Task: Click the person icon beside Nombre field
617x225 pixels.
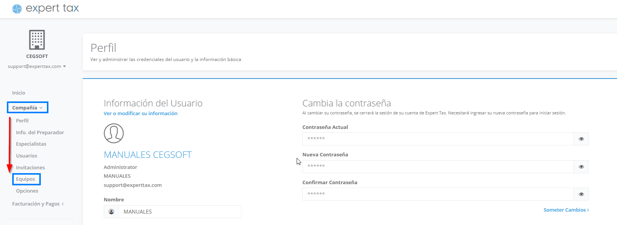Action: coord(111,212)
